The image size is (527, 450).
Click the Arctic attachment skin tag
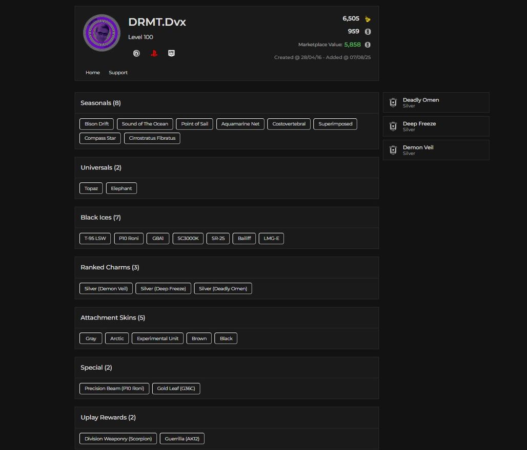coord(117,338)
